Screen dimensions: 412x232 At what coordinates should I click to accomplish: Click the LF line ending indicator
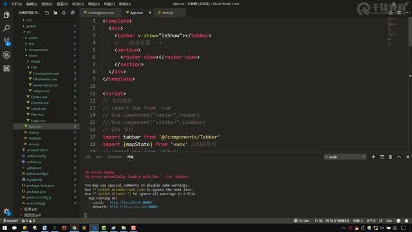point(380,220)
